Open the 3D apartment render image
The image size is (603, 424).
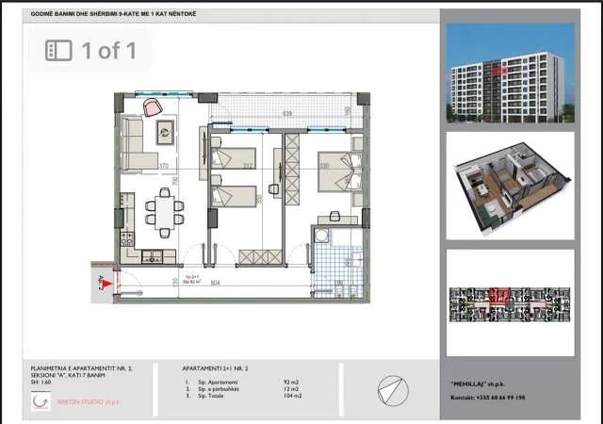pos(509,185)
